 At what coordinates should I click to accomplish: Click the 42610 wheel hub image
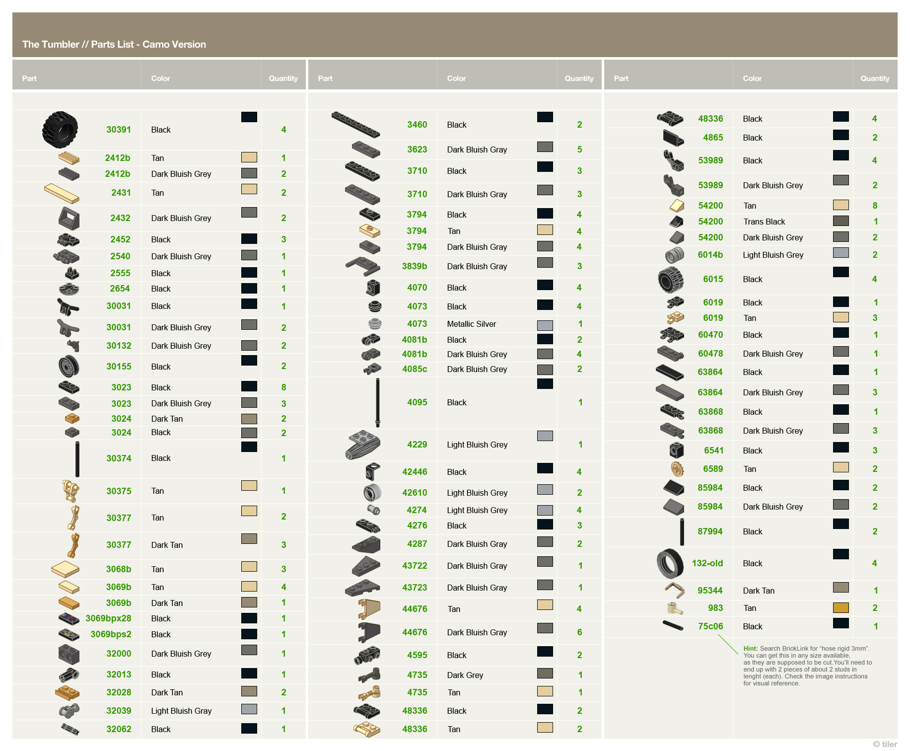point(372,493)
